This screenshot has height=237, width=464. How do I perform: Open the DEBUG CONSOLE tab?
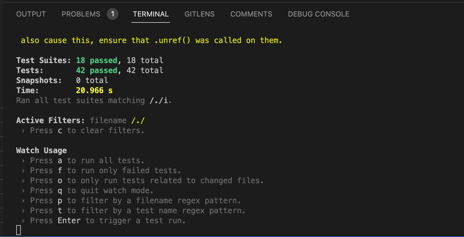318,14
